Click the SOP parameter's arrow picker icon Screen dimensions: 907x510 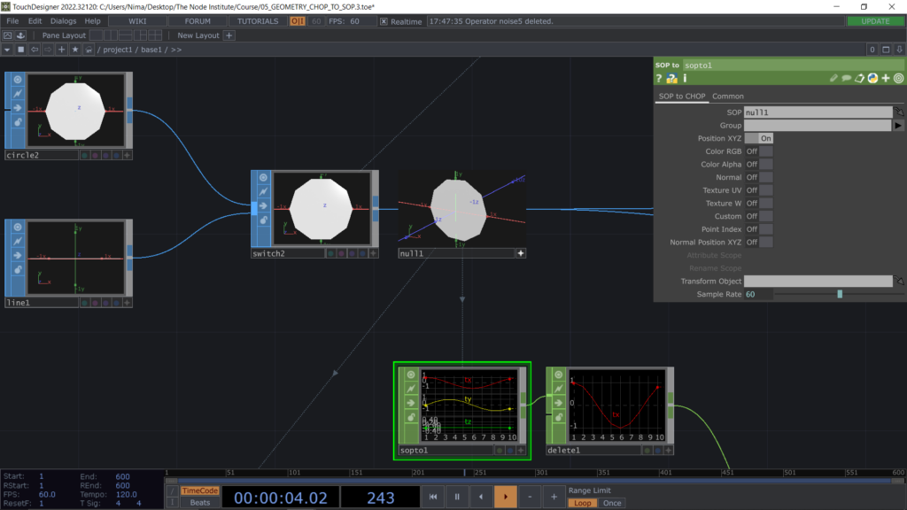pyautogui.click(x=898, y=112)
